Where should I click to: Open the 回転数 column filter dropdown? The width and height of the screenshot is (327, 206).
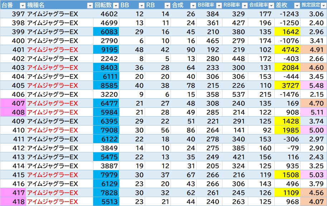116,5
